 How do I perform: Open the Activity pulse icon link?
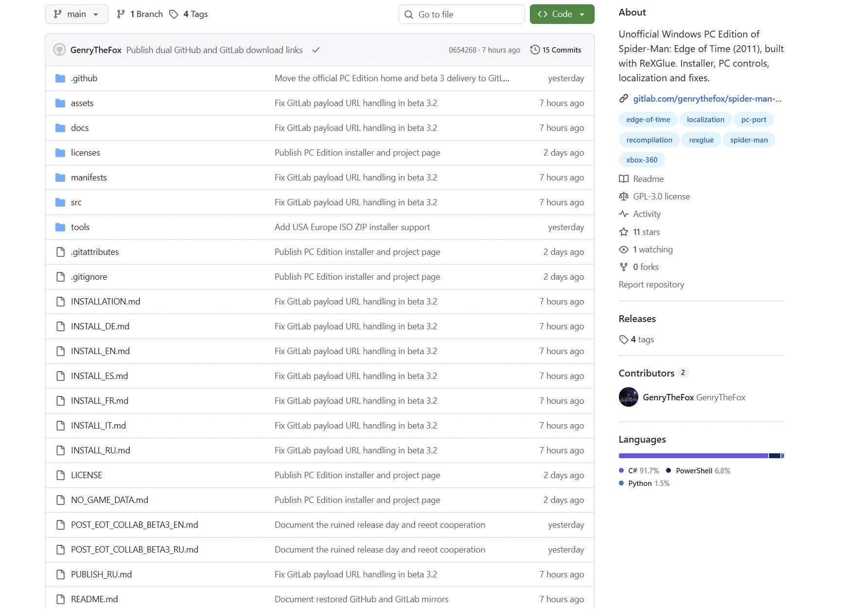[x=623, y=214]
